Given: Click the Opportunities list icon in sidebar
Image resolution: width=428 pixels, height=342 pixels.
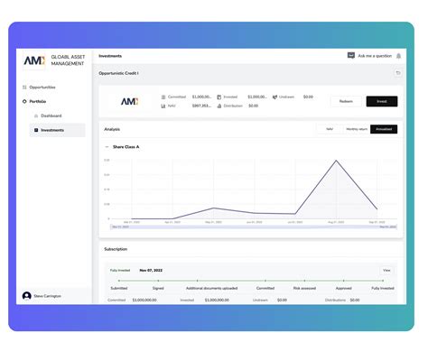Looking at the screenshot, I should (24, 88).
